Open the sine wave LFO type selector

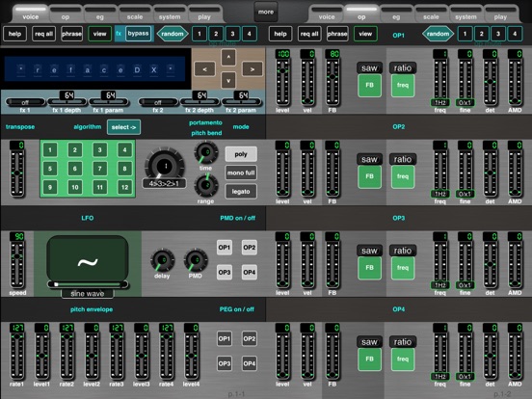click(x=88, y=294)
